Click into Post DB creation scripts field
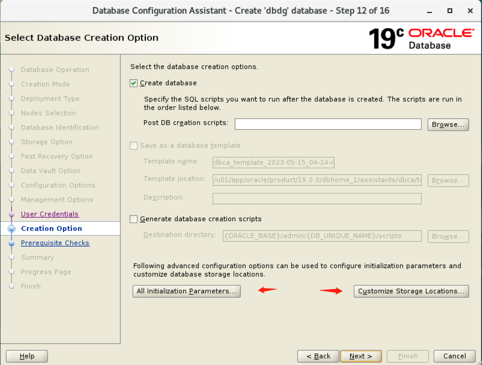 pos(328,124)
